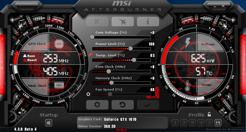Viewport: 246px width, 132px height.
Task: Apply changes with the checkmark button
Action: (148, 104)
